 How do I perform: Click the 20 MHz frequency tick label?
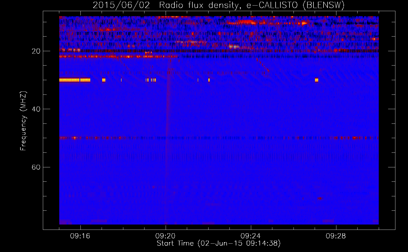pos(36,51)
